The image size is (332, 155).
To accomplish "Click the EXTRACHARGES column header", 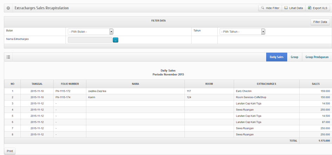I will (266, 84).
